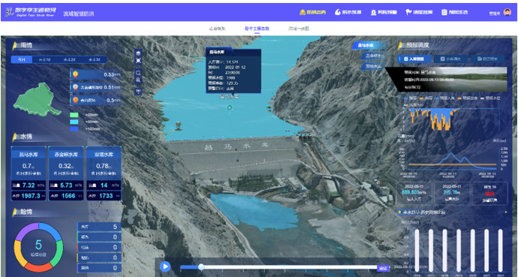518x277 pixels.
Task: Click the blue >100mm legend swatch
Action: pyautogui.click(x=74, y=129)
